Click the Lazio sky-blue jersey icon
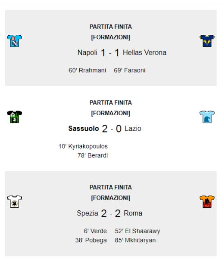This screenshot has width=222, height=268. (207, 117)
